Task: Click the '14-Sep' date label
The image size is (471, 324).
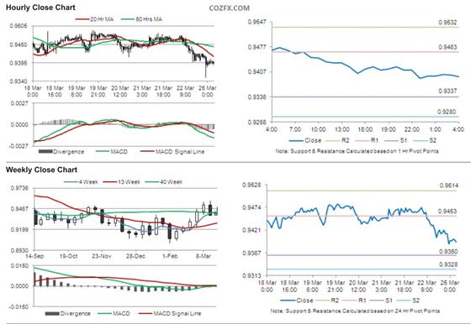Action: [x=34, y=256]
